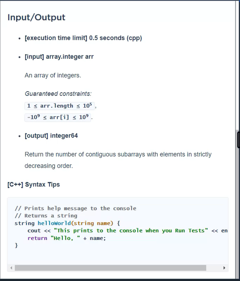This screenshot has width=240, height=281.
Task: Click the vertical scrollbar thumb at right edge
Action: point(239,140)
